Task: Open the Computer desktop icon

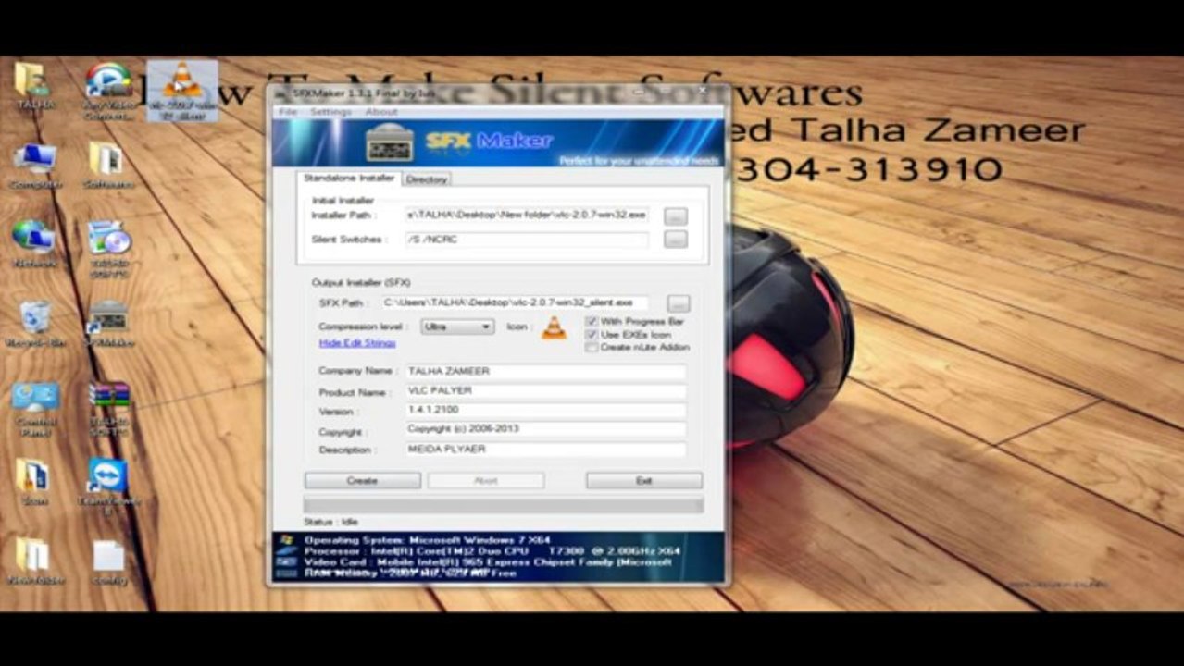Action: [x=34, y=166]
